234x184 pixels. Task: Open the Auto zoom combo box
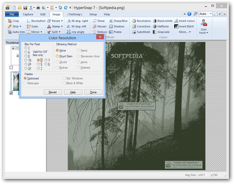(x=206, y=14)
